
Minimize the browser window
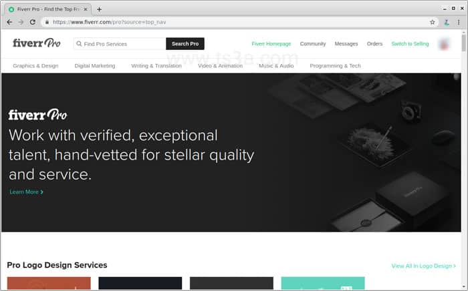pyautogui.click(x=445, y=9)
